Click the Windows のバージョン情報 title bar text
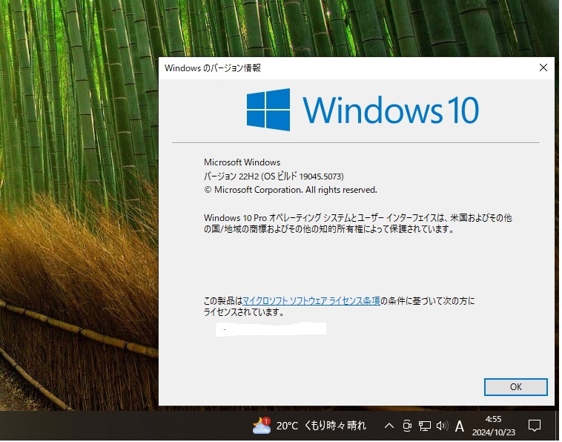 point(213,67)
